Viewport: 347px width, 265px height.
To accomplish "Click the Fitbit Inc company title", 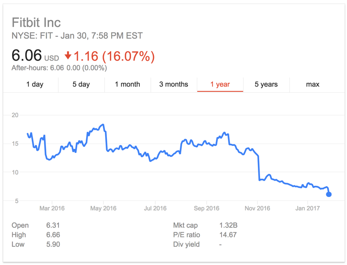I will coord(36,23).
